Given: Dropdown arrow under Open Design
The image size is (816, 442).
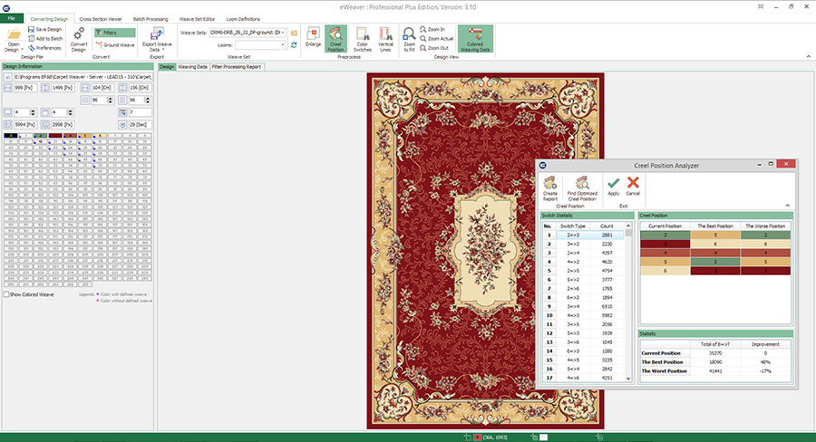Looking at the screenshot, I should [x=23, y=50].
